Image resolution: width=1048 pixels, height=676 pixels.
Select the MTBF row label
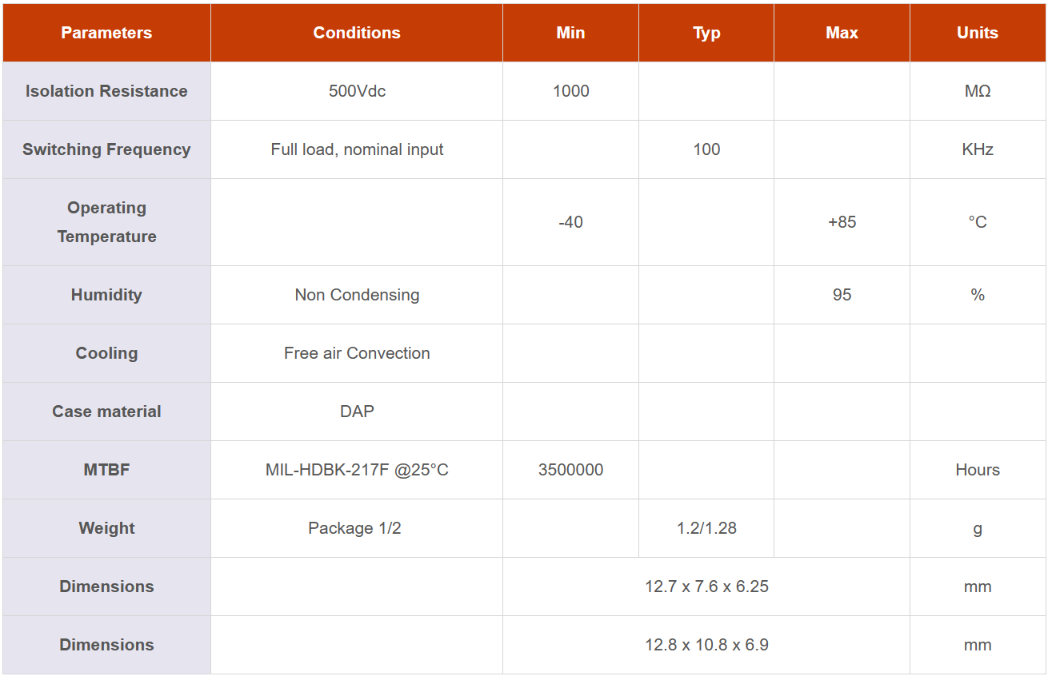[x=106, y=470]
